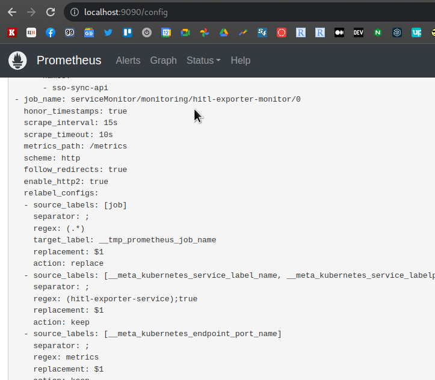Click source_labels __meta_kubernetes_endpoint_port_name line
This screenshot has width=435, height=380.
153,334
